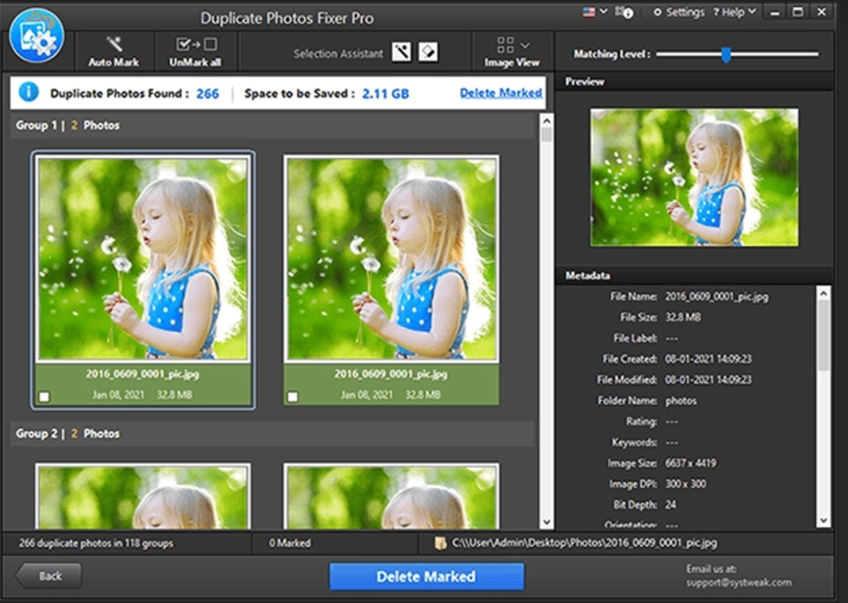Select the first photo thumbnail in Group 2

click(x=143, y=497)
